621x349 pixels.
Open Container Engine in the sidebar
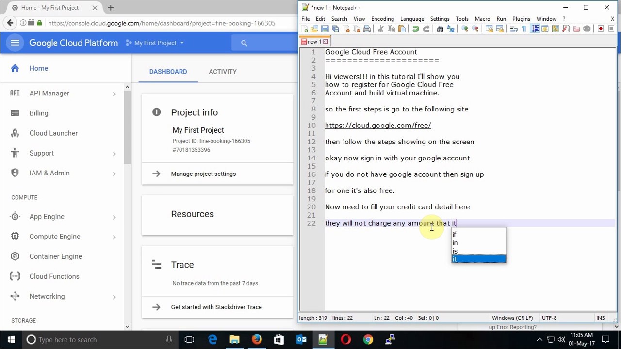click(x=55, y=256)
